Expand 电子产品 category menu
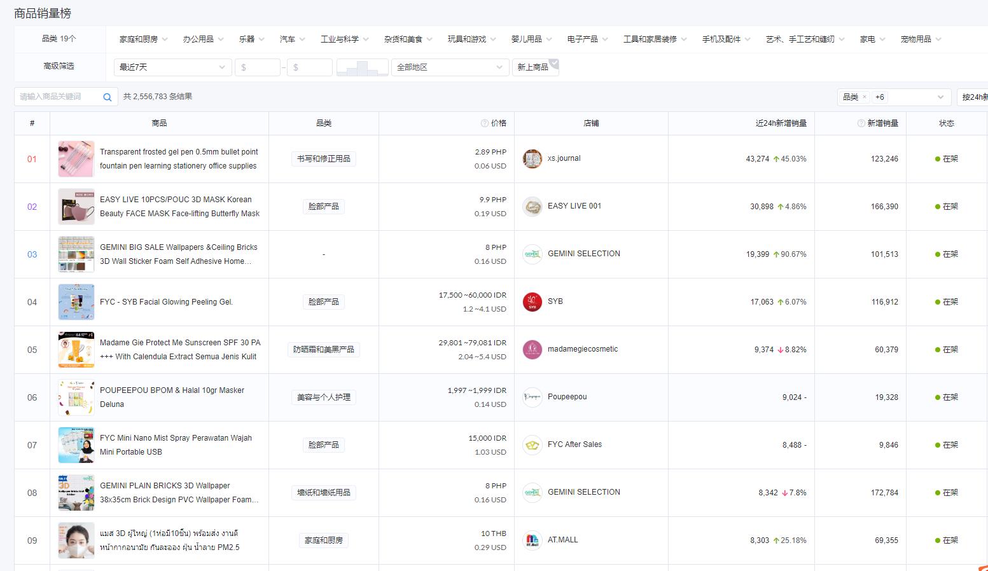 (x=588, y=39)
